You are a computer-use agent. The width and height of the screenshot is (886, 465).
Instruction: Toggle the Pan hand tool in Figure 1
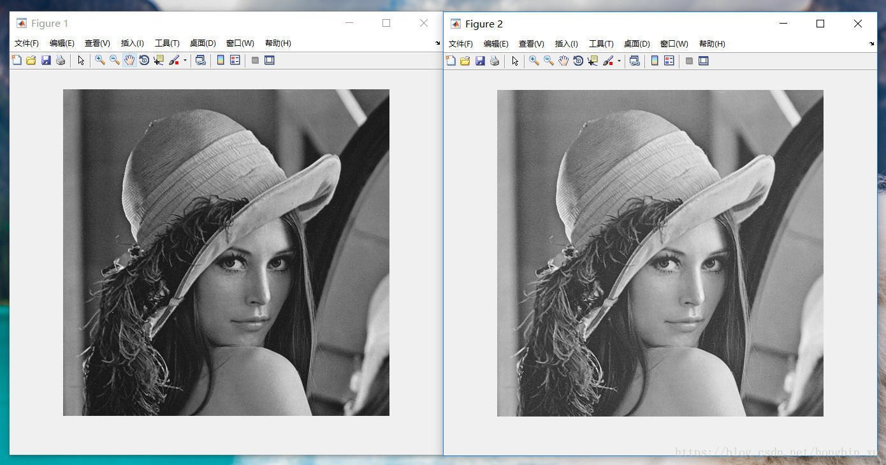tap(129, 60)
